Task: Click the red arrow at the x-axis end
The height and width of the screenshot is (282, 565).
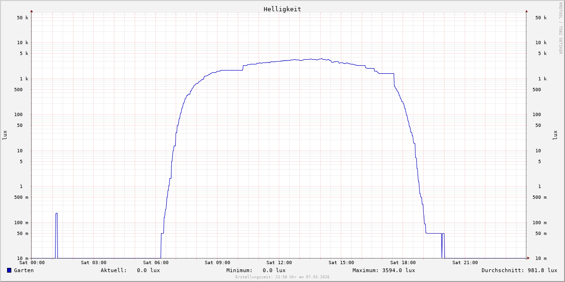Action: [528, 258]
